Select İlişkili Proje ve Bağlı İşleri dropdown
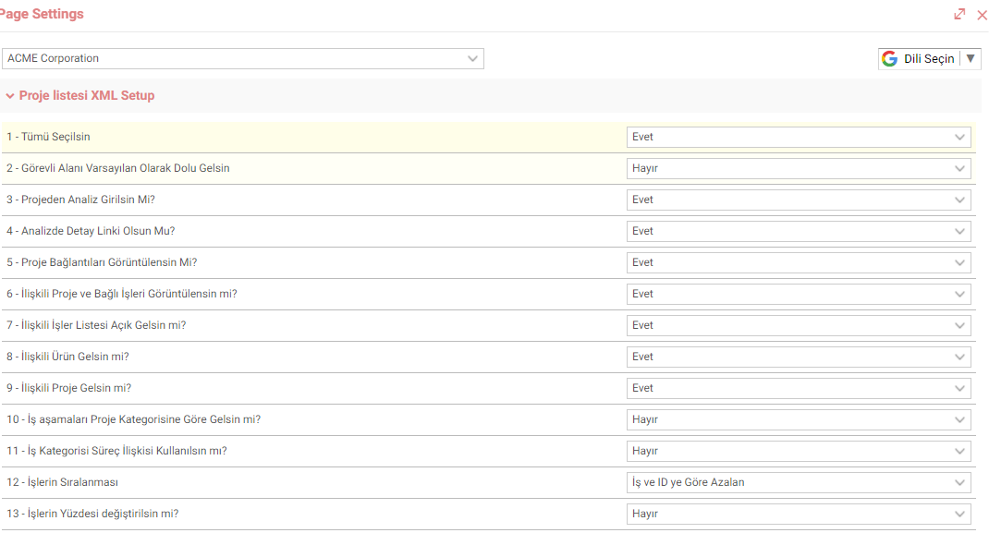This screenshot has width=989, height=533. coord(799,295)
